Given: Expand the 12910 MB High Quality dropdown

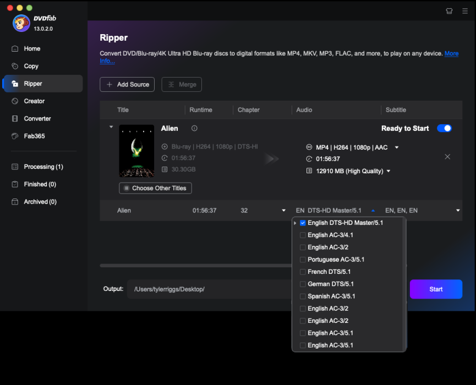Looking at the screenshot, I should 389,171.
